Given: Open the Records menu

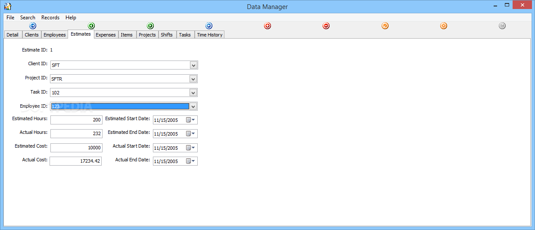Looking at the screenshot, I should pos(50,18).
